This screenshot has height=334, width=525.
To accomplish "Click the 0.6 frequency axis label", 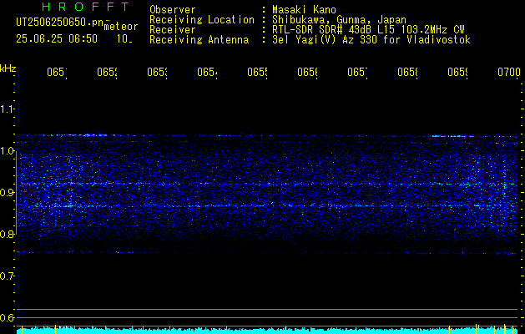I will [8, 317].
